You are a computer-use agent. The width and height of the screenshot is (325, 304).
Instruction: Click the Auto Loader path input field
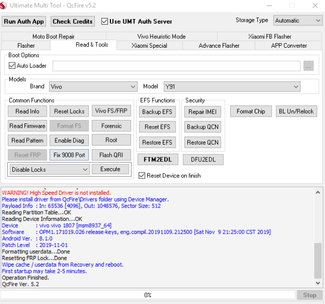tap(177, 66)
